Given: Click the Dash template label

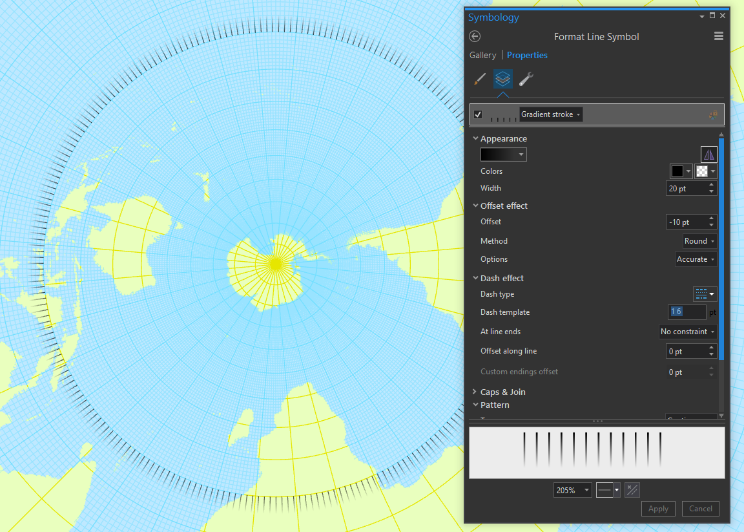Looking at the screenshot, I should 505,312.
